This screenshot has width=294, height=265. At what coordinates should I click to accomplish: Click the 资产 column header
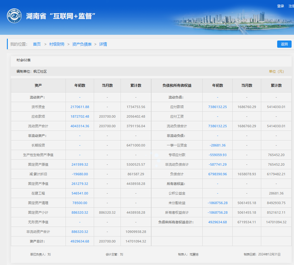(38, 86)
